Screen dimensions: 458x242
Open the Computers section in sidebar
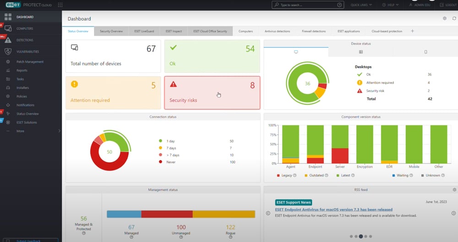[x=24, y=28]
